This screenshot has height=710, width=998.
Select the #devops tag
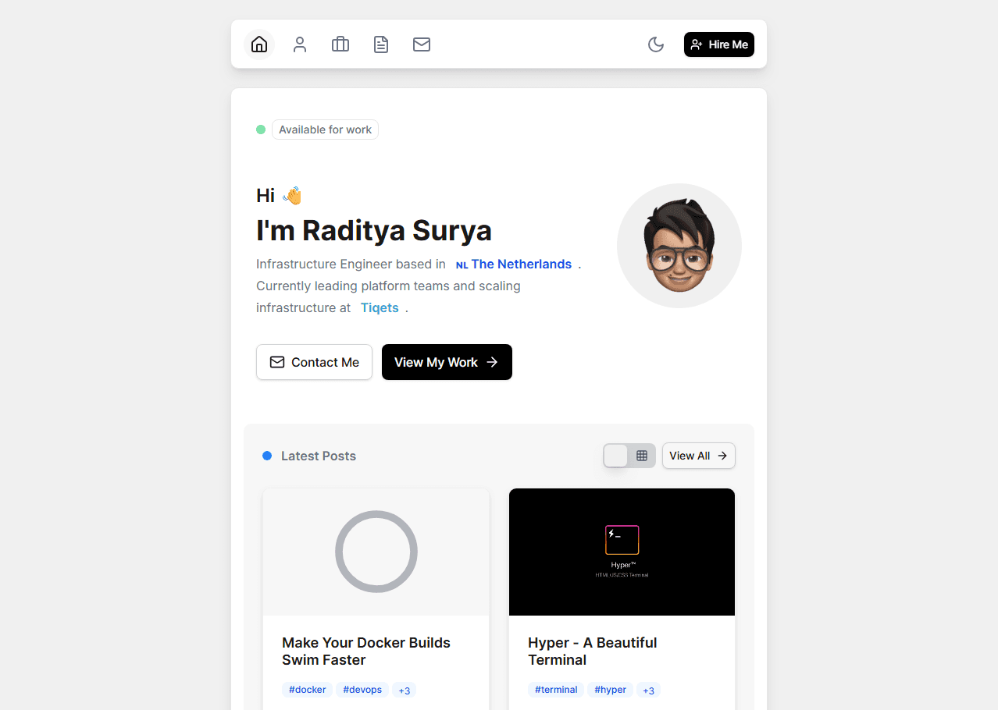[362, 690]
